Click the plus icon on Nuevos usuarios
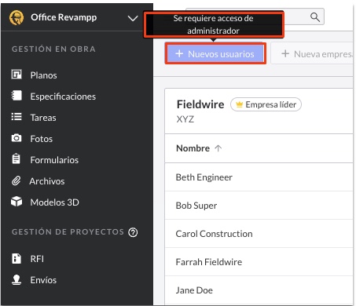The width and height of the screenshot is (356, 306). [x=179, y=53]
